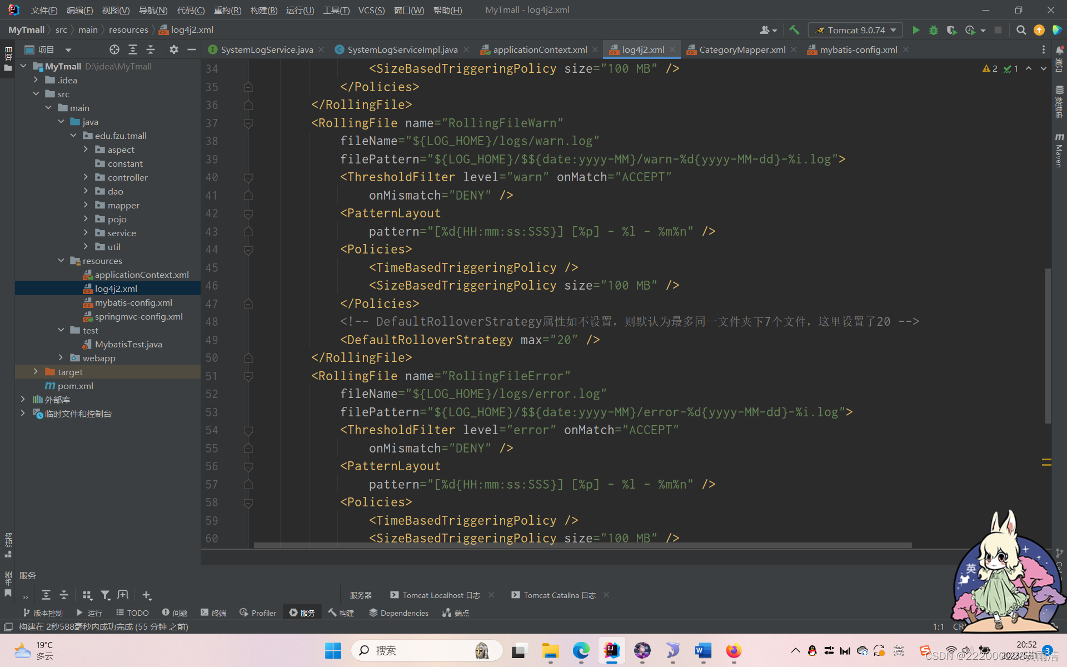Click the filter icon in Services panel
This screenshot has height=667, width=1067.
pyautogui.click(x=105, y=595)
